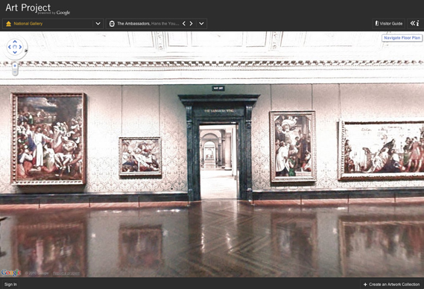The width and height of the screenshot is (424, 289).
Task: Click Sign In link
Action: (10, 285)
